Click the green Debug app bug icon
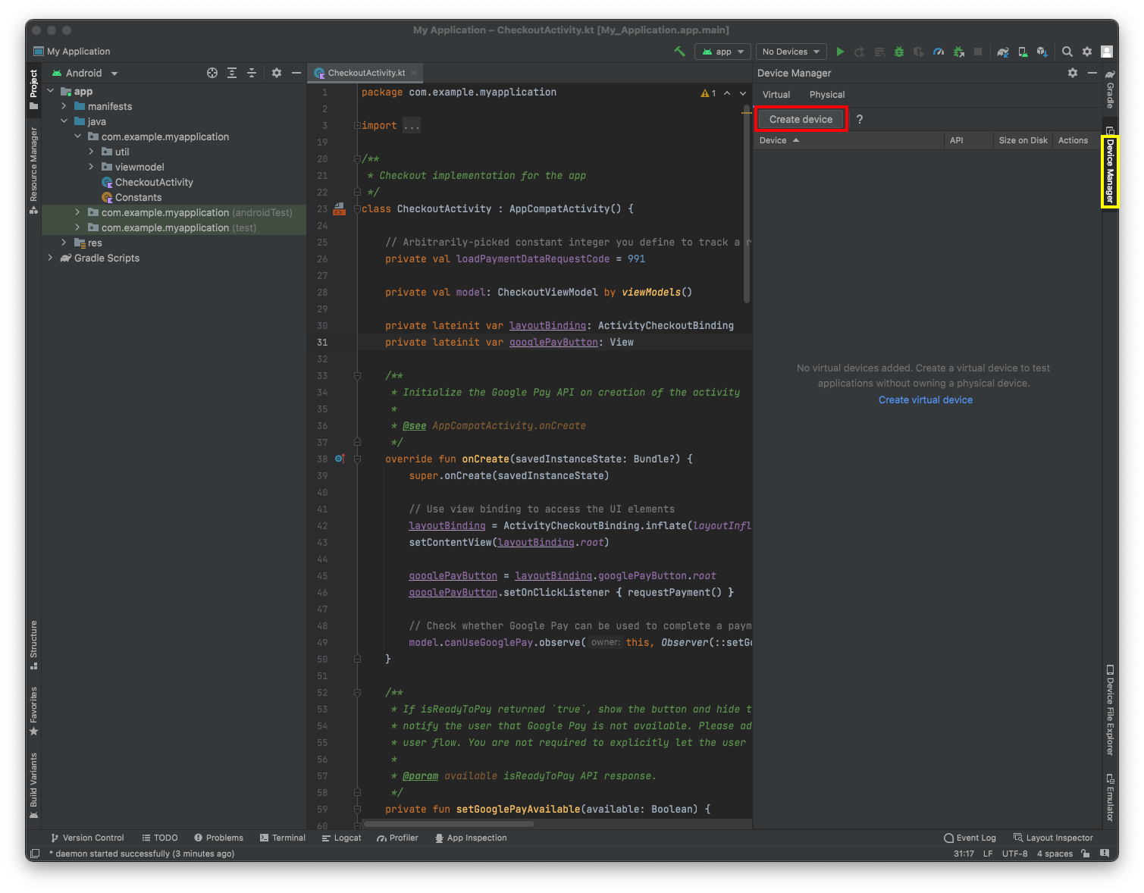 coord(899,52)
